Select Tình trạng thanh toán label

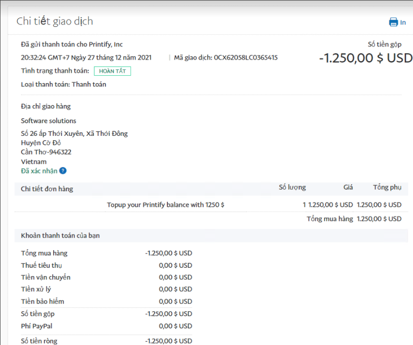[55, 71]
